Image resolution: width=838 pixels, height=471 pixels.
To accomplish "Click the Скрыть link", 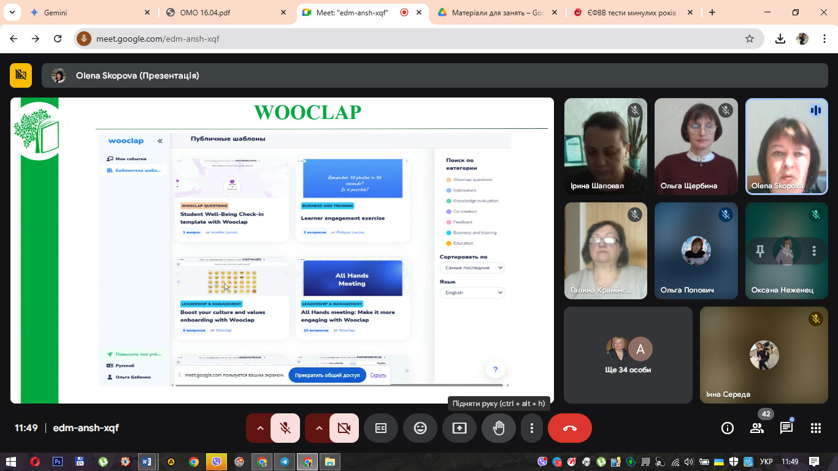I will (379, 375).
